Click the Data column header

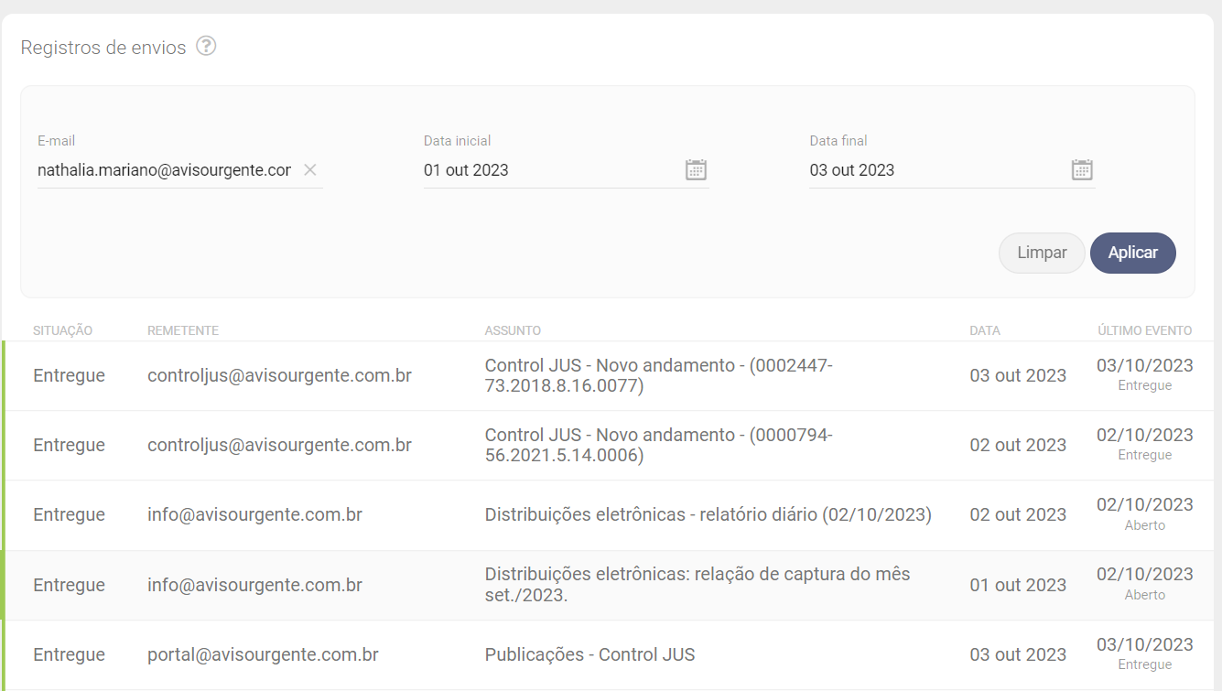tap(985, 330)
